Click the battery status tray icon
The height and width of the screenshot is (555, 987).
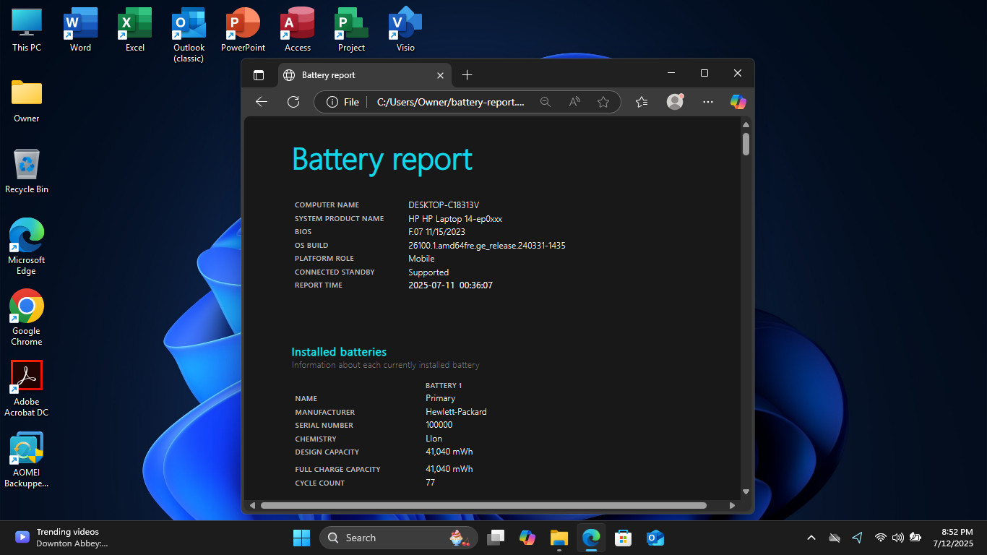(915, 538)
